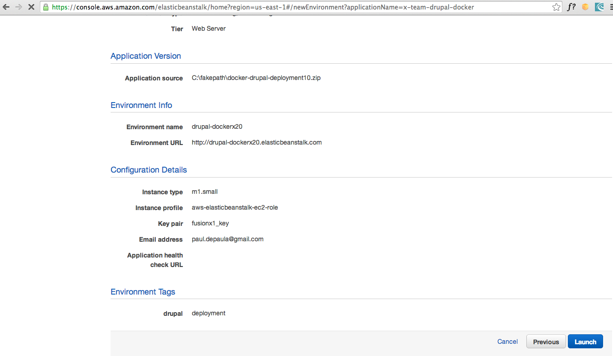Image resolution: width=613 pixels, height=356 pixels.
Task: Click the Instance profile label
Action: click(x=159, y=208)
